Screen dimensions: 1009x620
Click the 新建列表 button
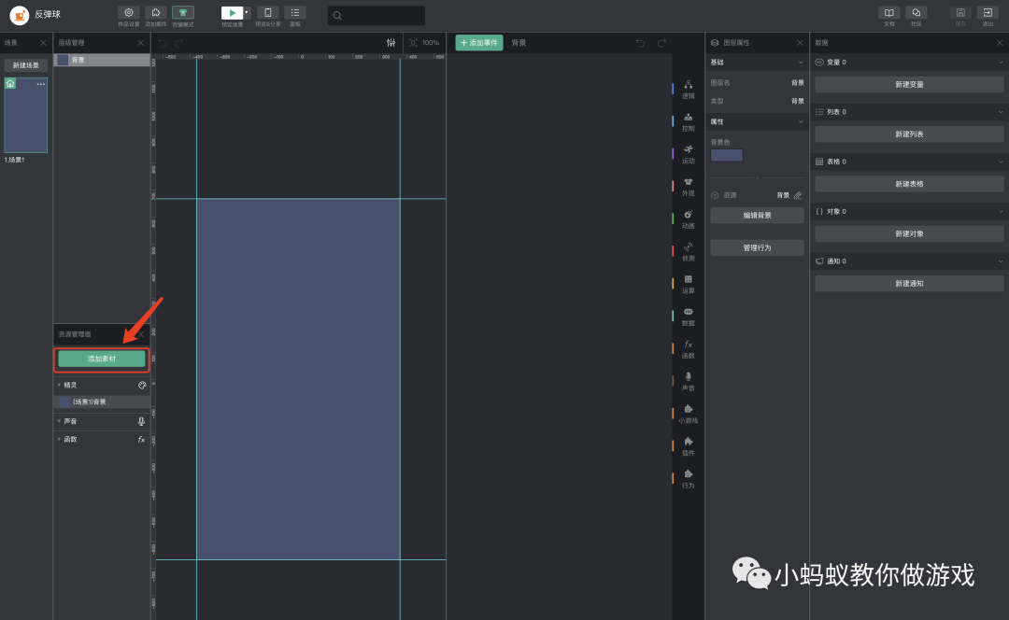coord(909,134)
